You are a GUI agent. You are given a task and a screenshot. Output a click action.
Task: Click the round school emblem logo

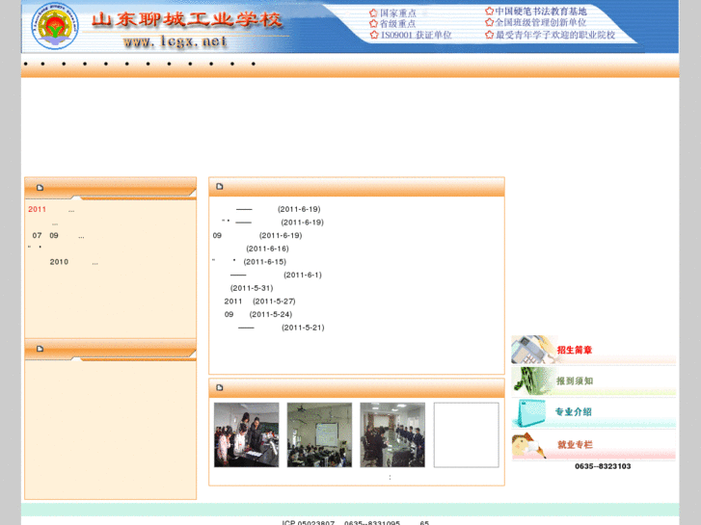point(55,26)
